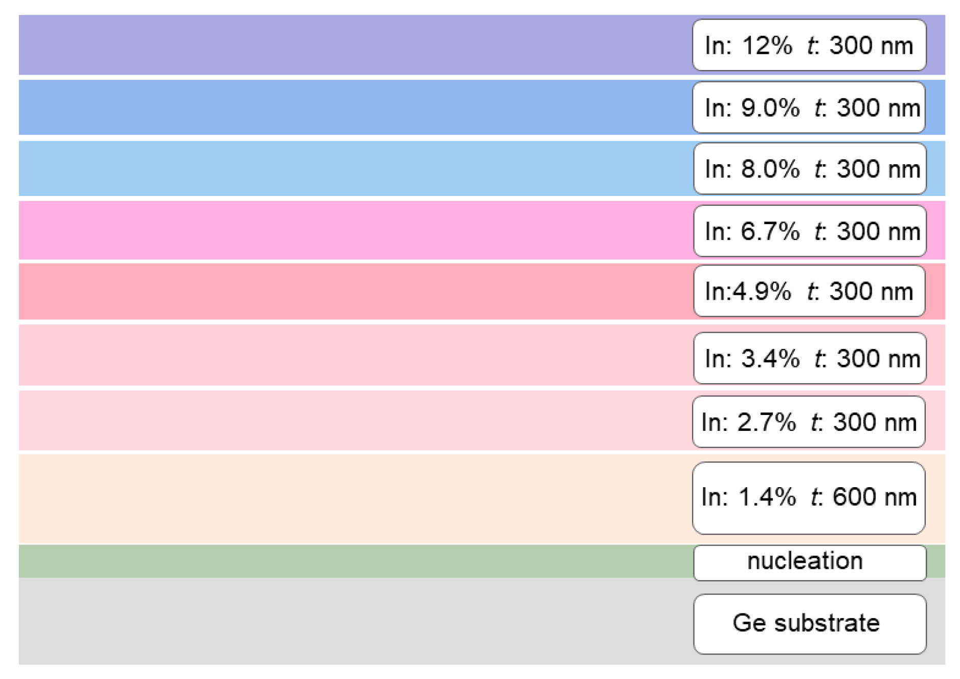This screenshot has height=679, width=960.
Task: Click the "In: 12% t: 300 nm" label box
Action: [809, 45]
